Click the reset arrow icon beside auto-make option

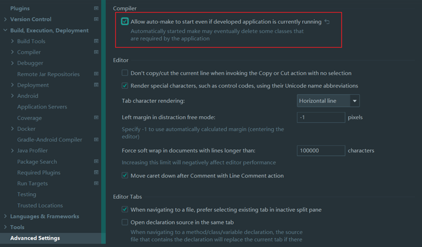[x=327, y=22]
